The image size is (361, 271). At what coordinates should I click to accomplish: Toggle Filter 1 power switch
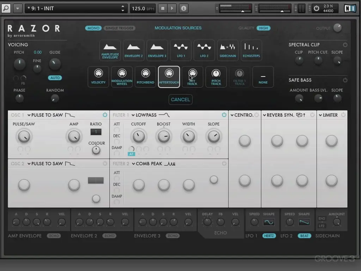(x=224, y=115)
